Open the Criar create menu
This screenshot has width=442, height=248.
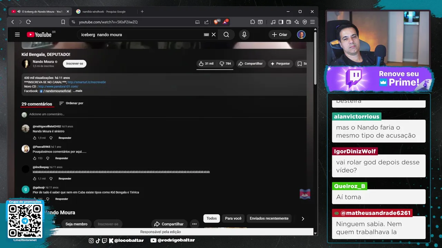(279, 34)
